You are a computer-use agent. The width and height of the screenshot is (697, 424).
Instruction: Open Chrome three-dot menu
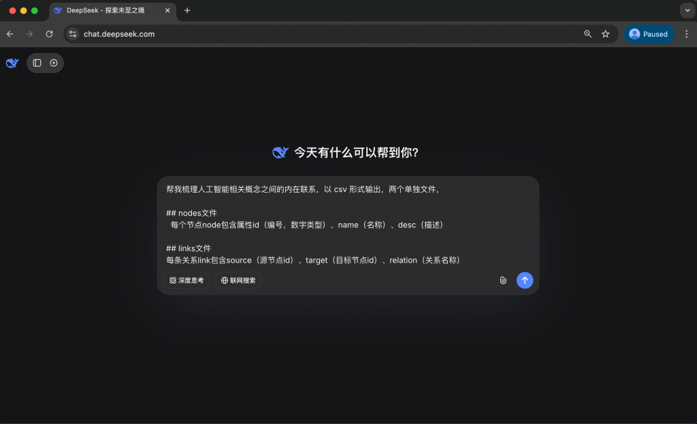click(x=686, y=34)
